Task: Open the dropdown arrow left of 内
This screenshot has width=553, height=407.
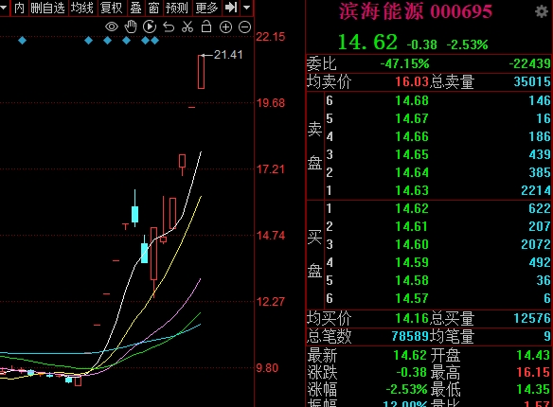Action: click(x=4, y=8)
